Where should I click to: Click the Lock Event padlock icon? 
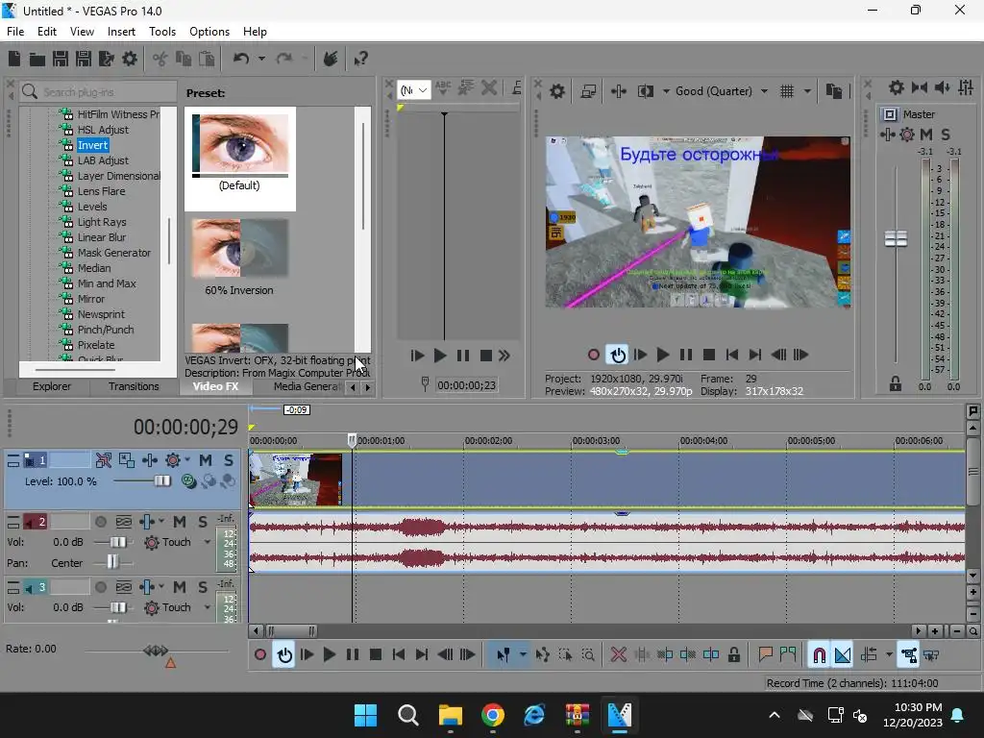coord(733,655)
